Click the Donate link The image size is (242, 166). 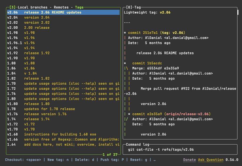click(x=189, y=160)
